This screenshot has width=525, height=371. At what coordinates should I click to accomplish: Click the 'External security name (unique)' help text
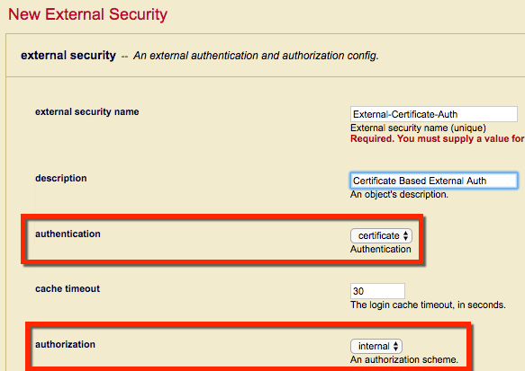[418, 128]
